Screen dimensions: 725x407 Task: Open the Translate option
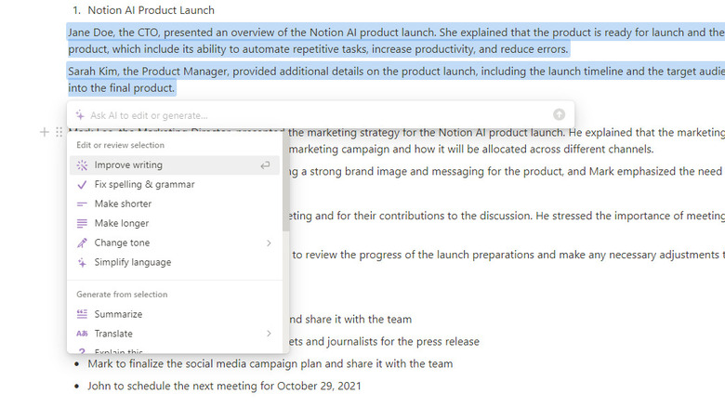(x=175, y=334)
